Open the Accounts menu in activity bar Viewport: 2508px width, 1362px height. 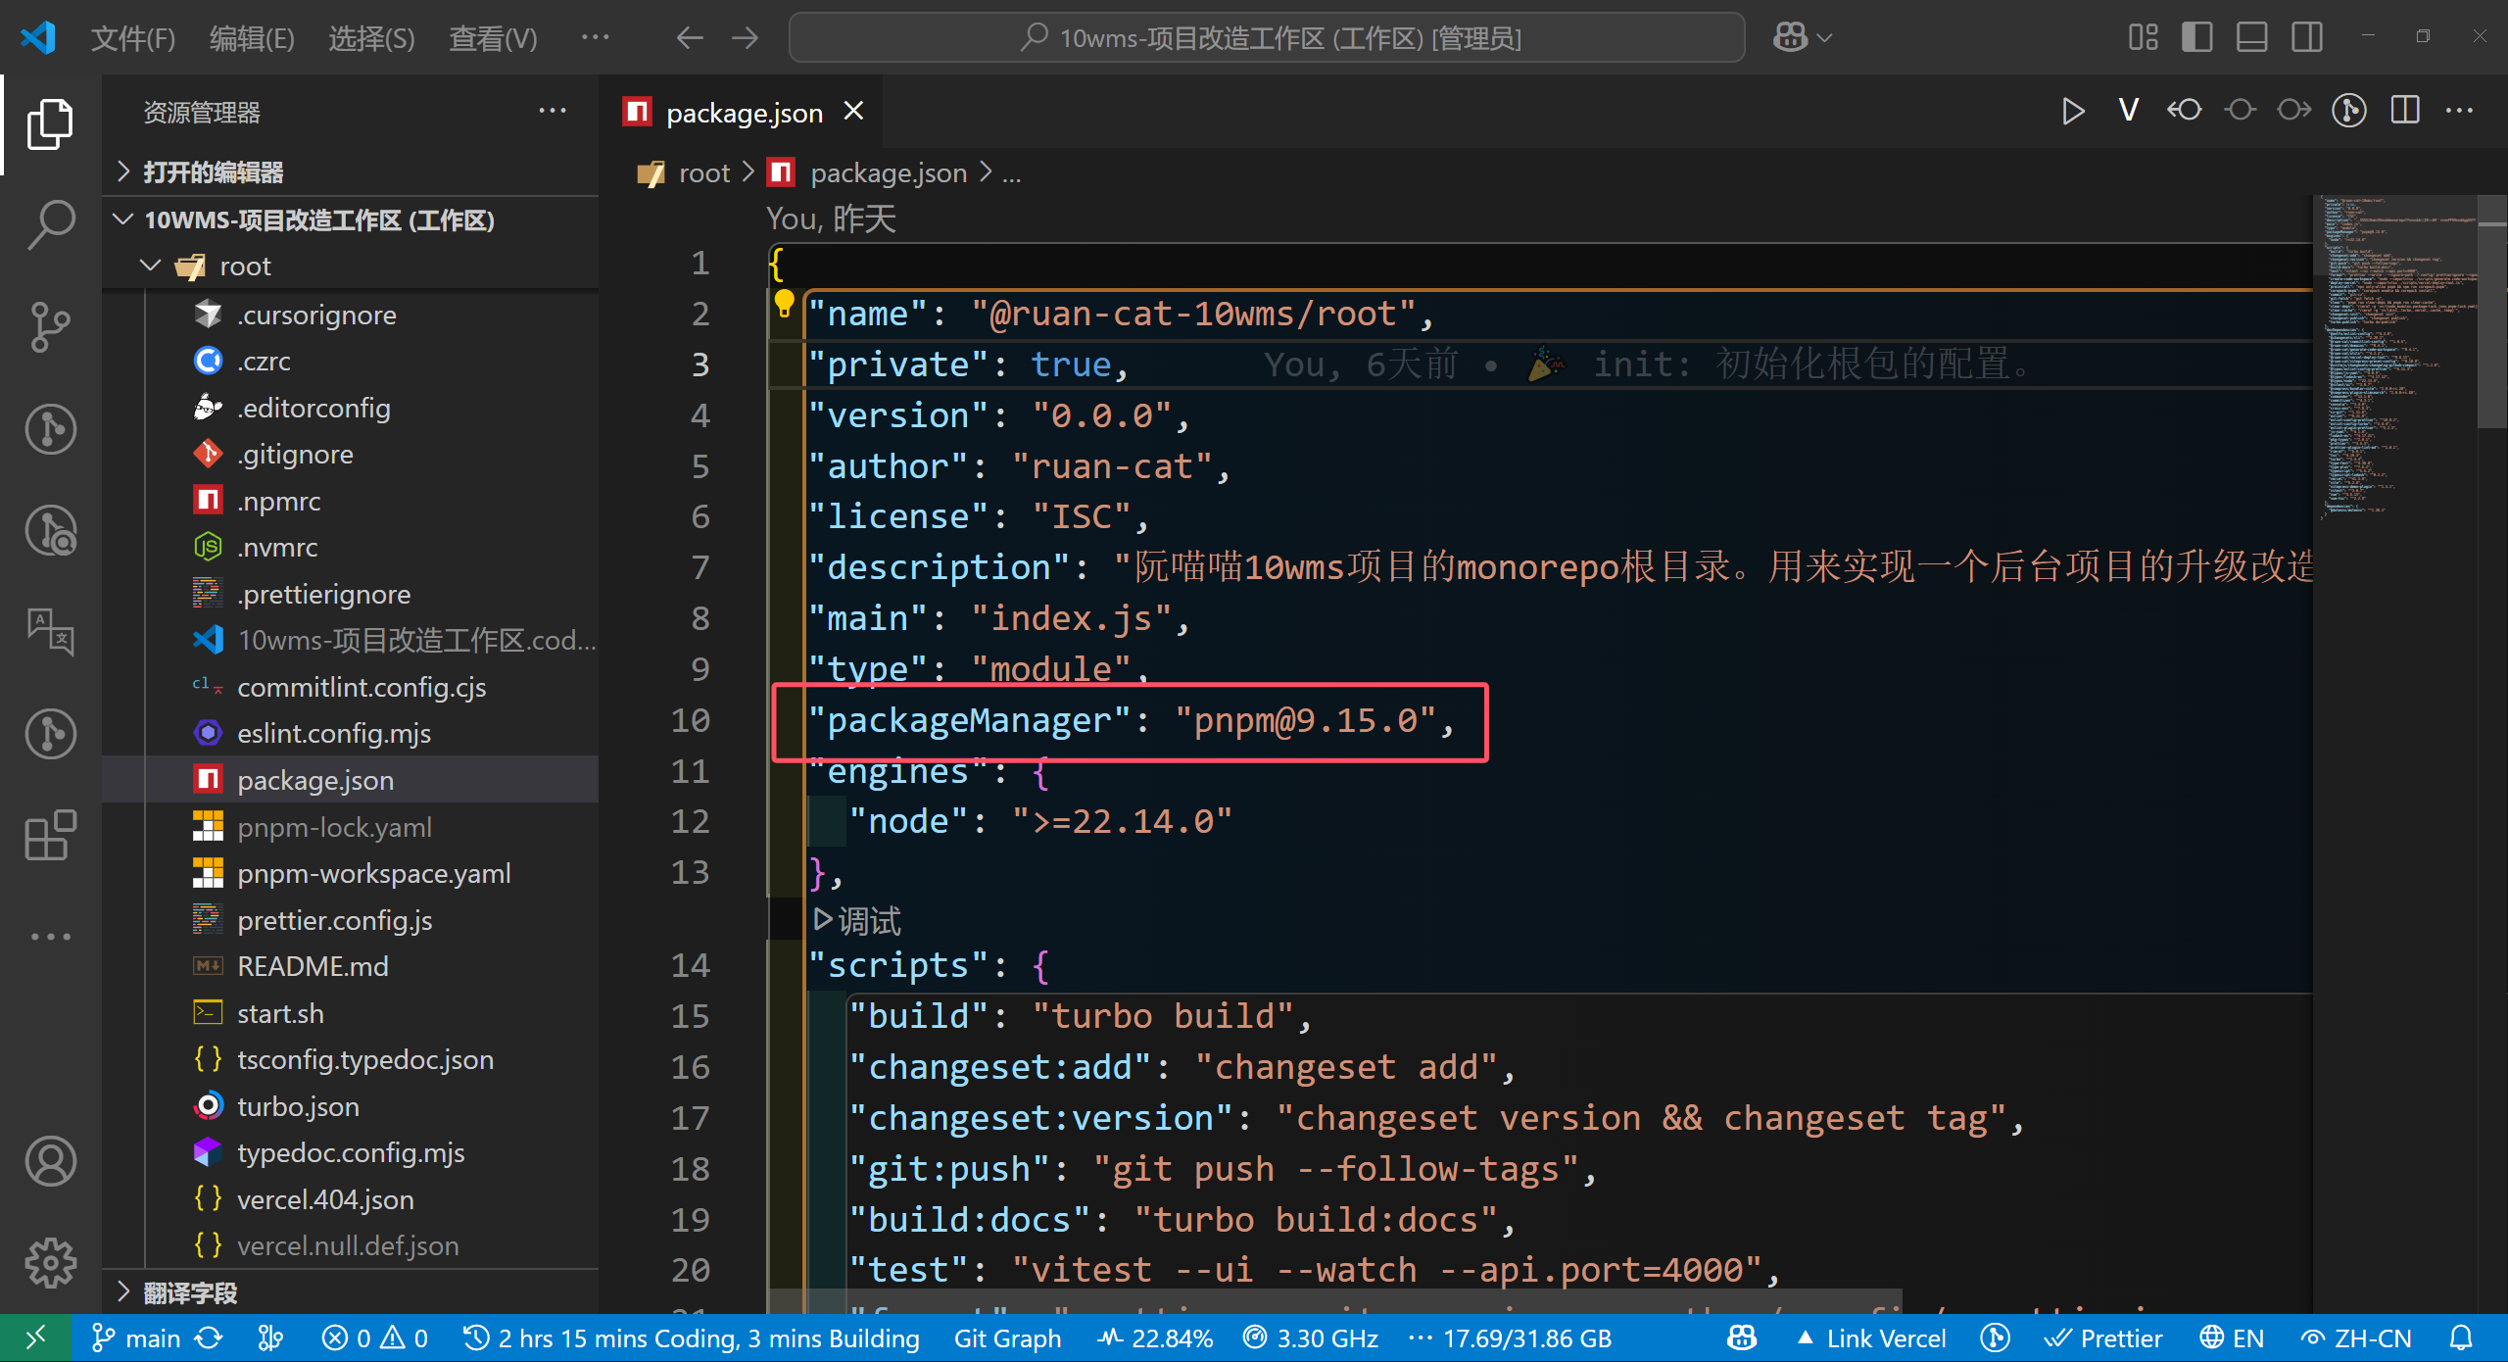[x=50, y=1161]
